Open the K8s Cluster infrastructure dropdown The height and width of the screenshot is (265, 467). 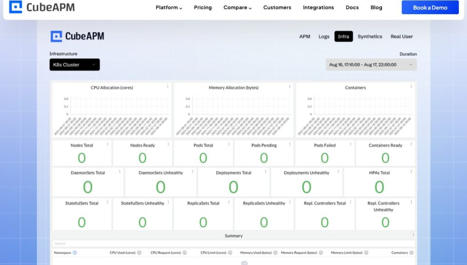[x=75, y=65]
